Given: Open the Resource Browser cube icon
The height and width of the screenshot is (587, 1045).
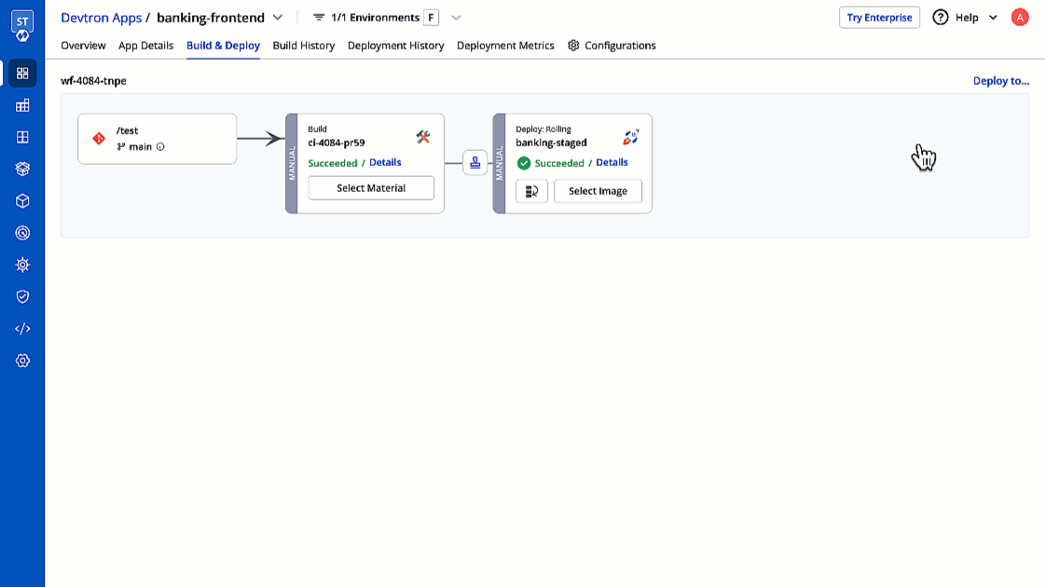Looking at the screenshot, I should pyautogui.click(x=21, y=200).
